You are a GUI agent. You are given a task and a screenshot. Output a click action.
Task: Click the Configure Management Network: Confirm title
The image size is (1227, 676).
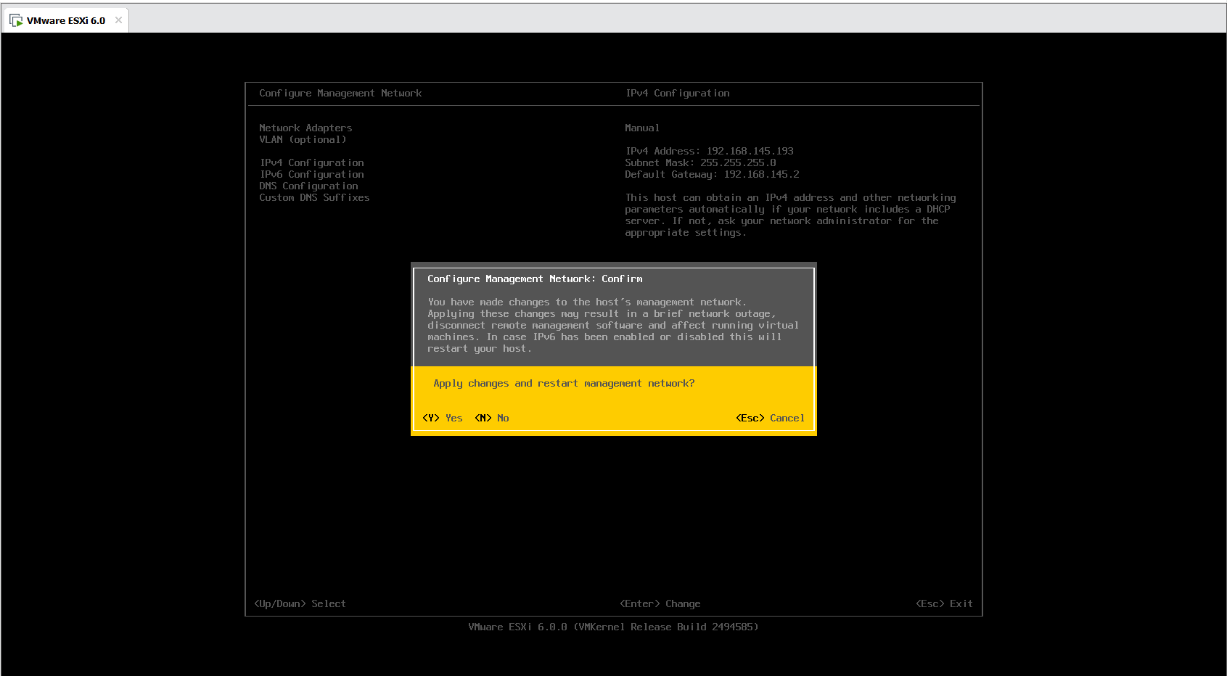(535, 279)
